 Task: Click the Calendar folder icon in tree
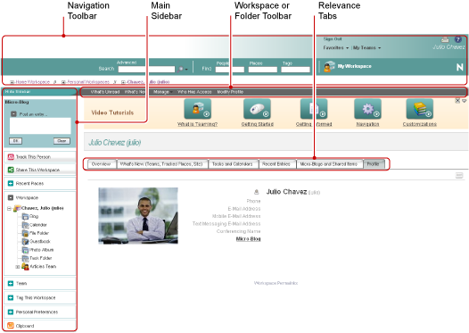(26, 225)
